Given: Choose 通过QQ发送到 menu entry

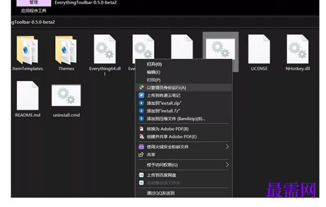Looking at the screenshot, I should click(x=161, y=193).
